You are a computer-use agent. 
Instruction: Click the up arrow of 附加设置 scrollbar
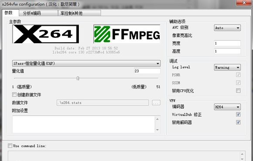click(x=157, y=119)
